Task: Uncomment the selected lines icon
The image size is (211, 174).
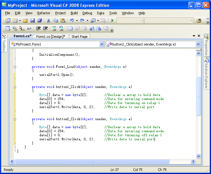Action: click(61, 28)
